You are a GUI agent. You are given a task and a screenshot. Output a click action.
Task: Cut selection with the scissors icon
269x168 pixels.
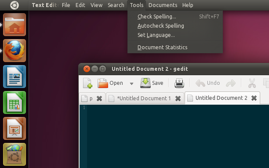coord(252,83)
